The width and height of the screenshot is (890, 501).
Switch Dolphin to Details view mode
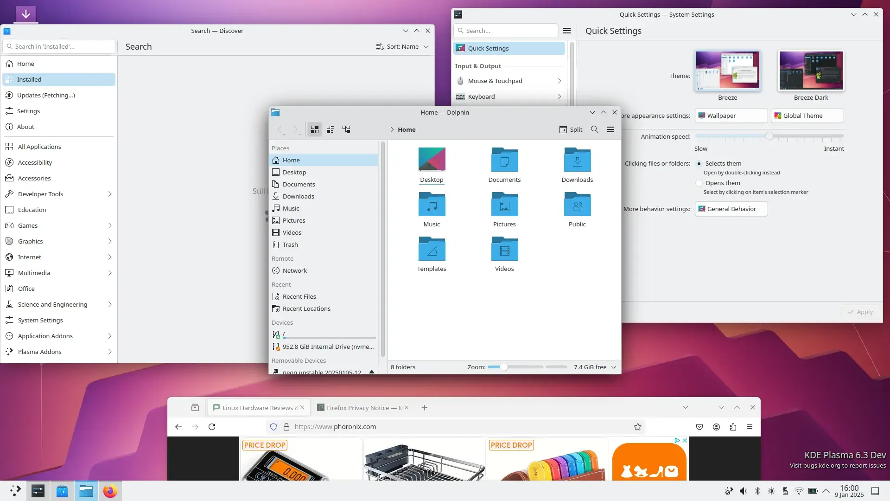[x=346, y=129]
